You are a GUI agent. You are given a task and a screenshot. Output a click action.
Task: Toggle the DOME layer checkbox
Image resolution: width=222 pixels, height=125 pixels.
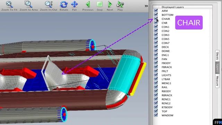[x=156, y=51]
